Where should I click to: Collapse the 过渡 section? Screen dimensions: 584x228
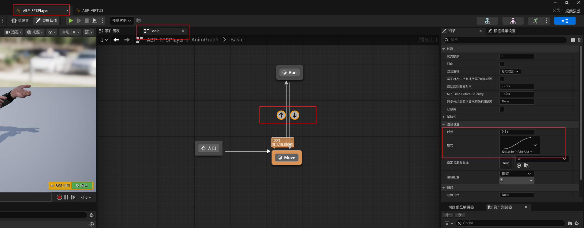point(444,49)
